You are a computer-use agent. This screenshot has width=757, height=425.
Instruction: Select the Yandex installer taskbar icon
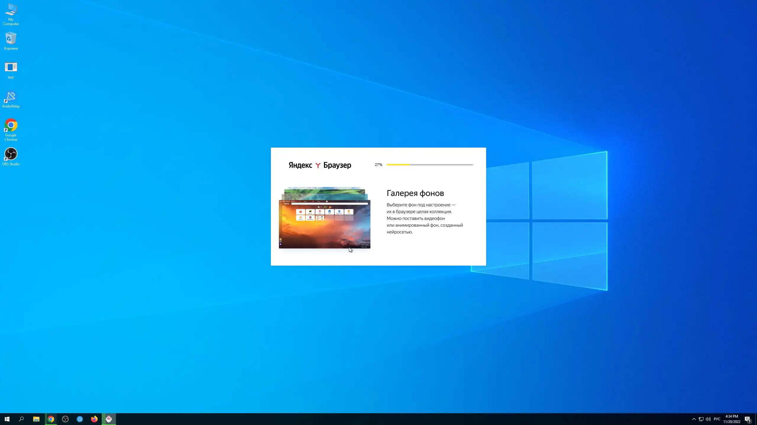[x=109, y=419]
